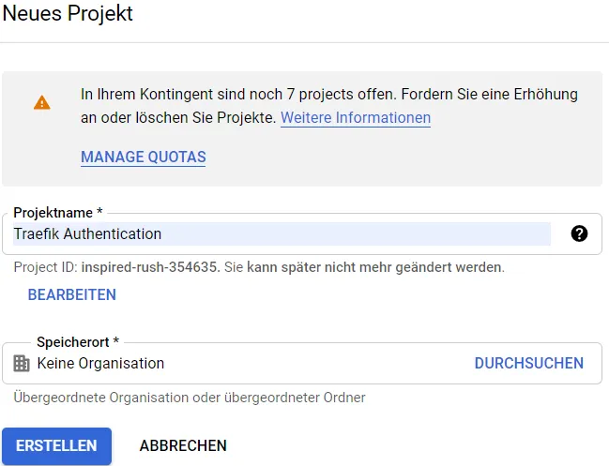Click the Projektname field label
This screenshot has height=466, width=609.
[58, 213]
